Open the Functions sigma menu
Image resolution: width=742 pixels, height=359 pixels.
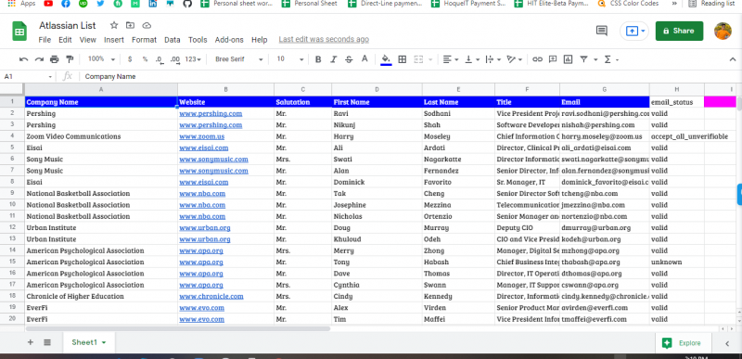click(608, 59)
